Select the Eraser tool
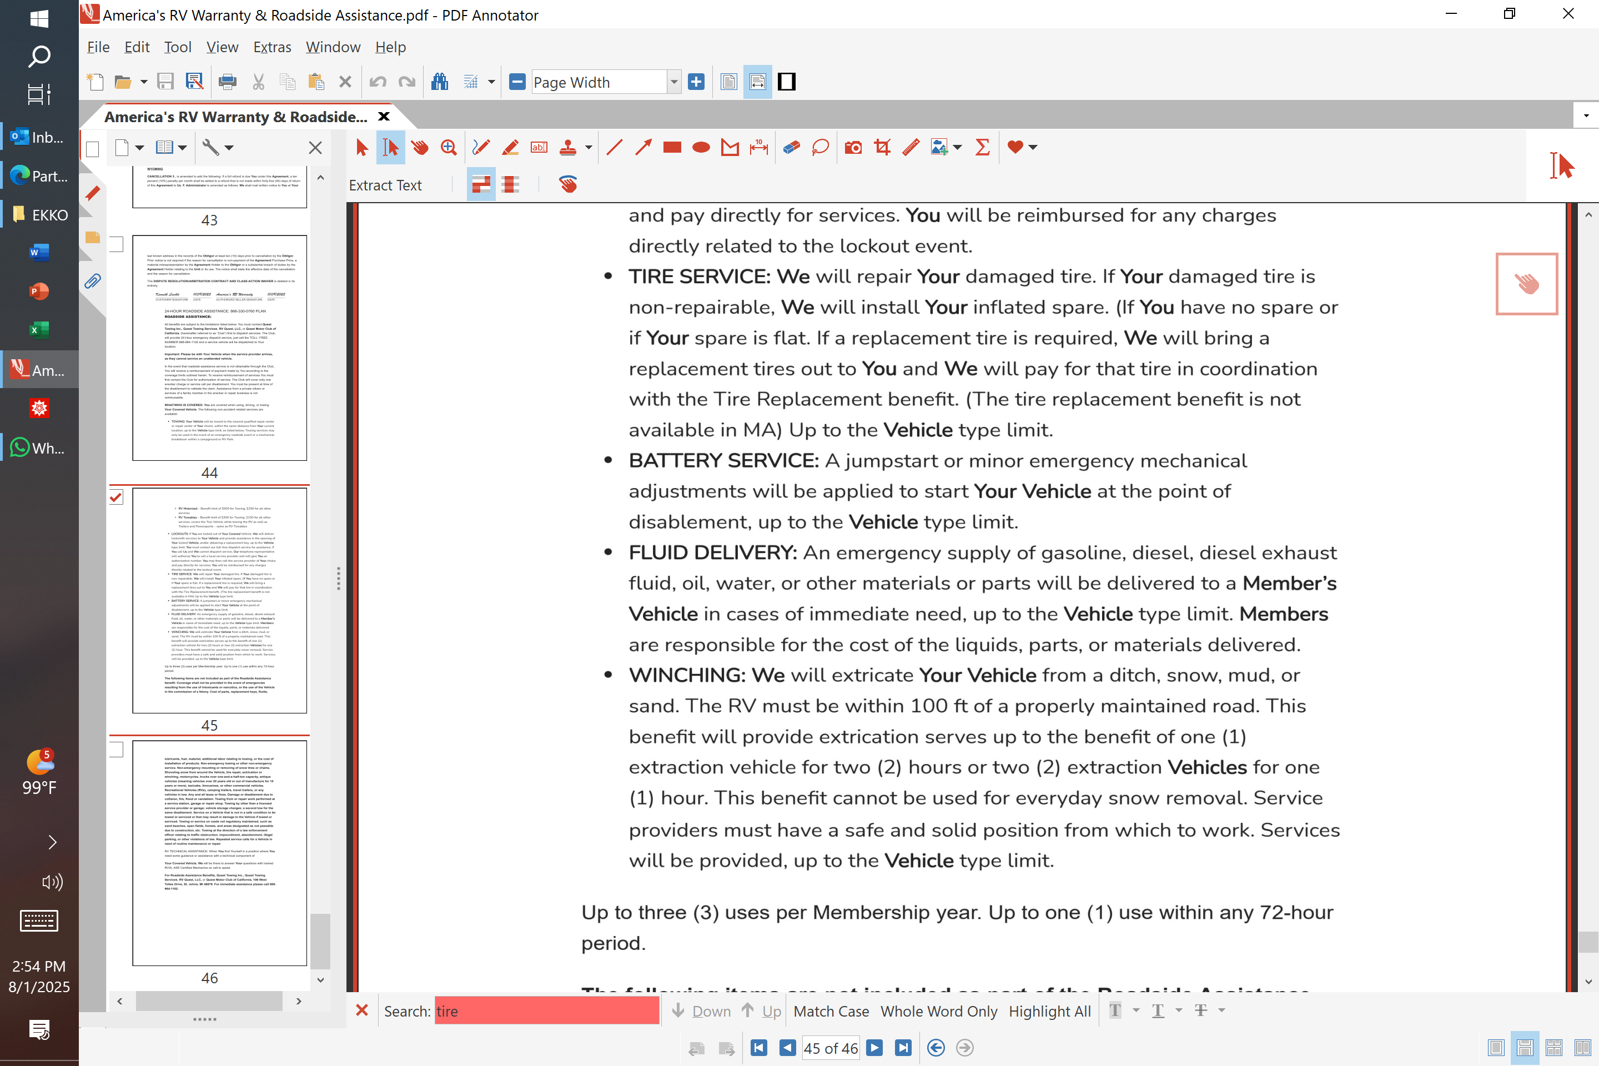Viewport: 1599px width, 1066px height. point(791,147)
